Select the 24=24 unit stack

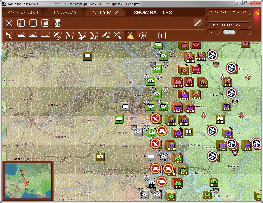coord(196,95)
